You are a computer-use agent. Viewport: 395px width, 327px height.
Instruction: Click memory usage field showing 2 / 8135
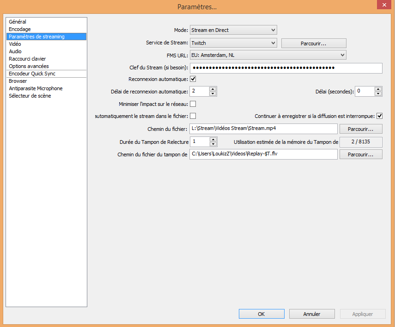pyautogui.click(x=361, y=142)
